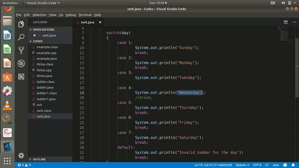The height and width of the screenshot is (168, 299).
Task: Open Visual Studio Code app menu dropdown
Action: click(41, 3)
